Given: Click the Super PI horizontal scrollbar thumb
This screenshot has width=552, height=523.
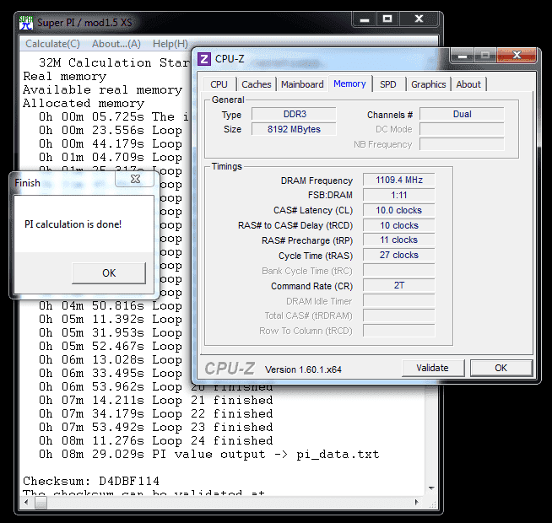Looking at the screenshot, I should pyautogui.click(x=41, y=502).
